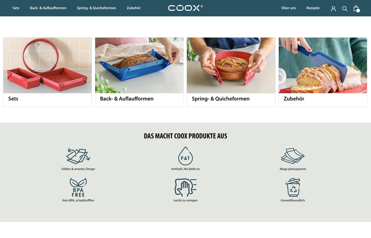
Task: Open Spring- & Quicheformen navigation item
Action: point(96,8)
